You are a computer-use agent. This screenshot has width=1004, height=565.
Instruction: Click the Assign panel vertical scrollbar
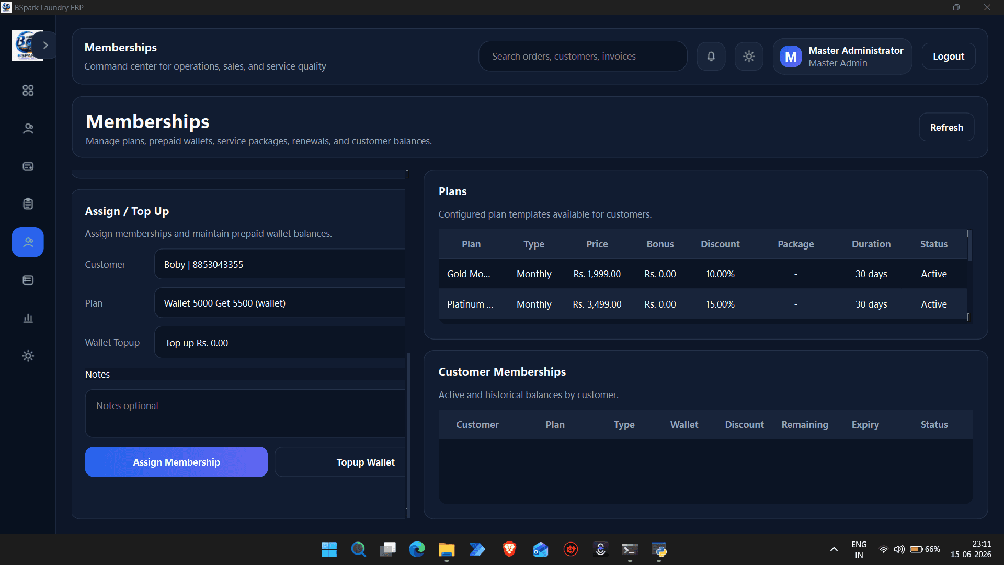click(408, 434)
